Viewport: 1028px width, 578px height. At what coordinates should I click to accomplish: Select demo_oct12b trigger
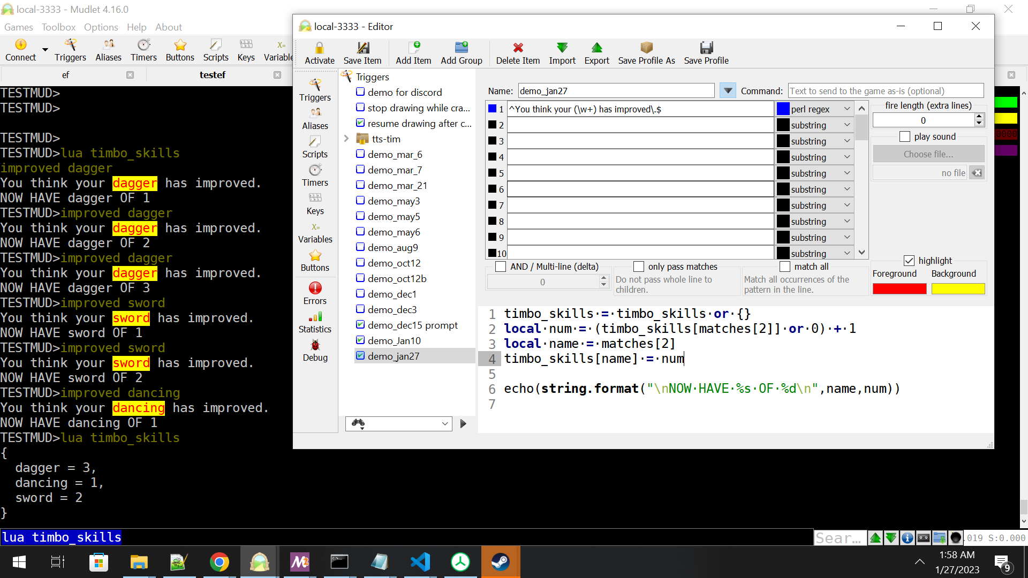tap(397, 278)
